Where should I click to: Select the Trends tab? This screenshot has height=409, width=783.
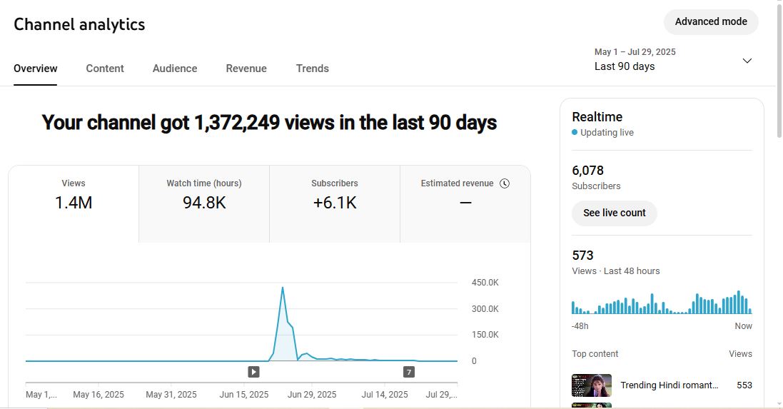pos(313,69)
